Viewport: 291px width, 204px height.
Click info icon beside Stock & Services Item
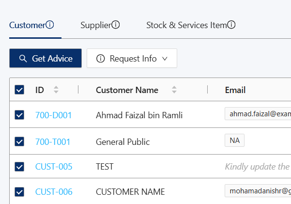tap(231, 25)
